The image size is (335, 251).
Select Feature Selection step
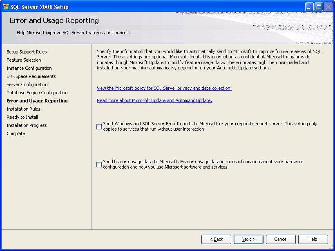point(24,60)
